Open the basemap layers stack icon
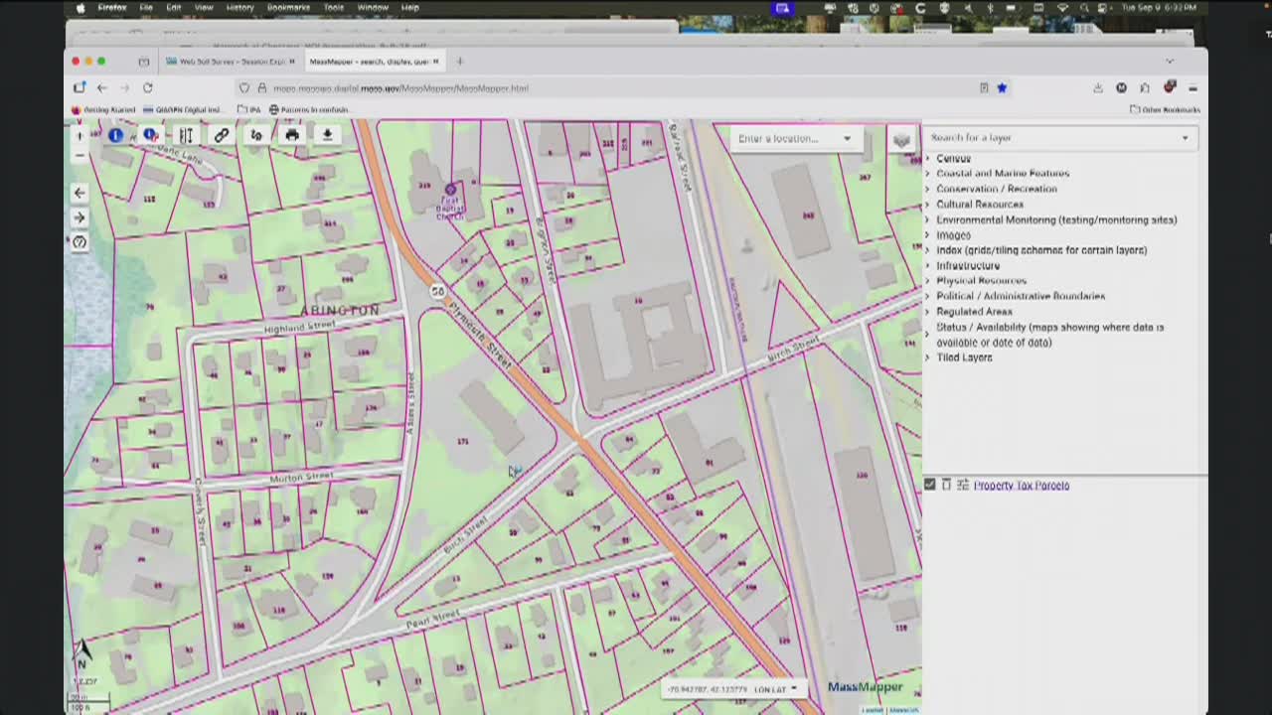The width and height of the screenshot is (1272, 715). [x=900, y=139]
